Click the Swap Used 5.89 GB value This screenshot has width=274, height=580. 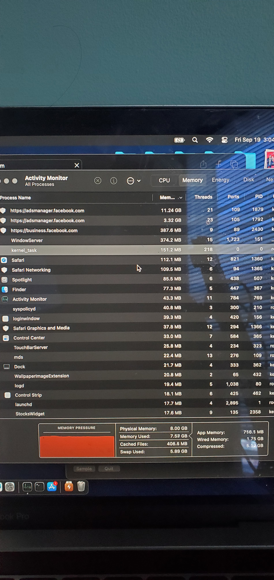pos(178,451)
